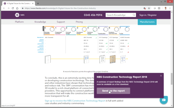
Task: Open the Pricing menu item
Action: (x=79, y=22)
